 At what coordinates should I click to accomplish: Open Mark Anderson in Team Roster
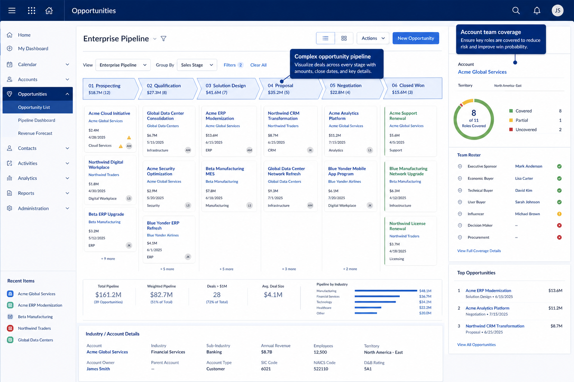pos(528,166)
